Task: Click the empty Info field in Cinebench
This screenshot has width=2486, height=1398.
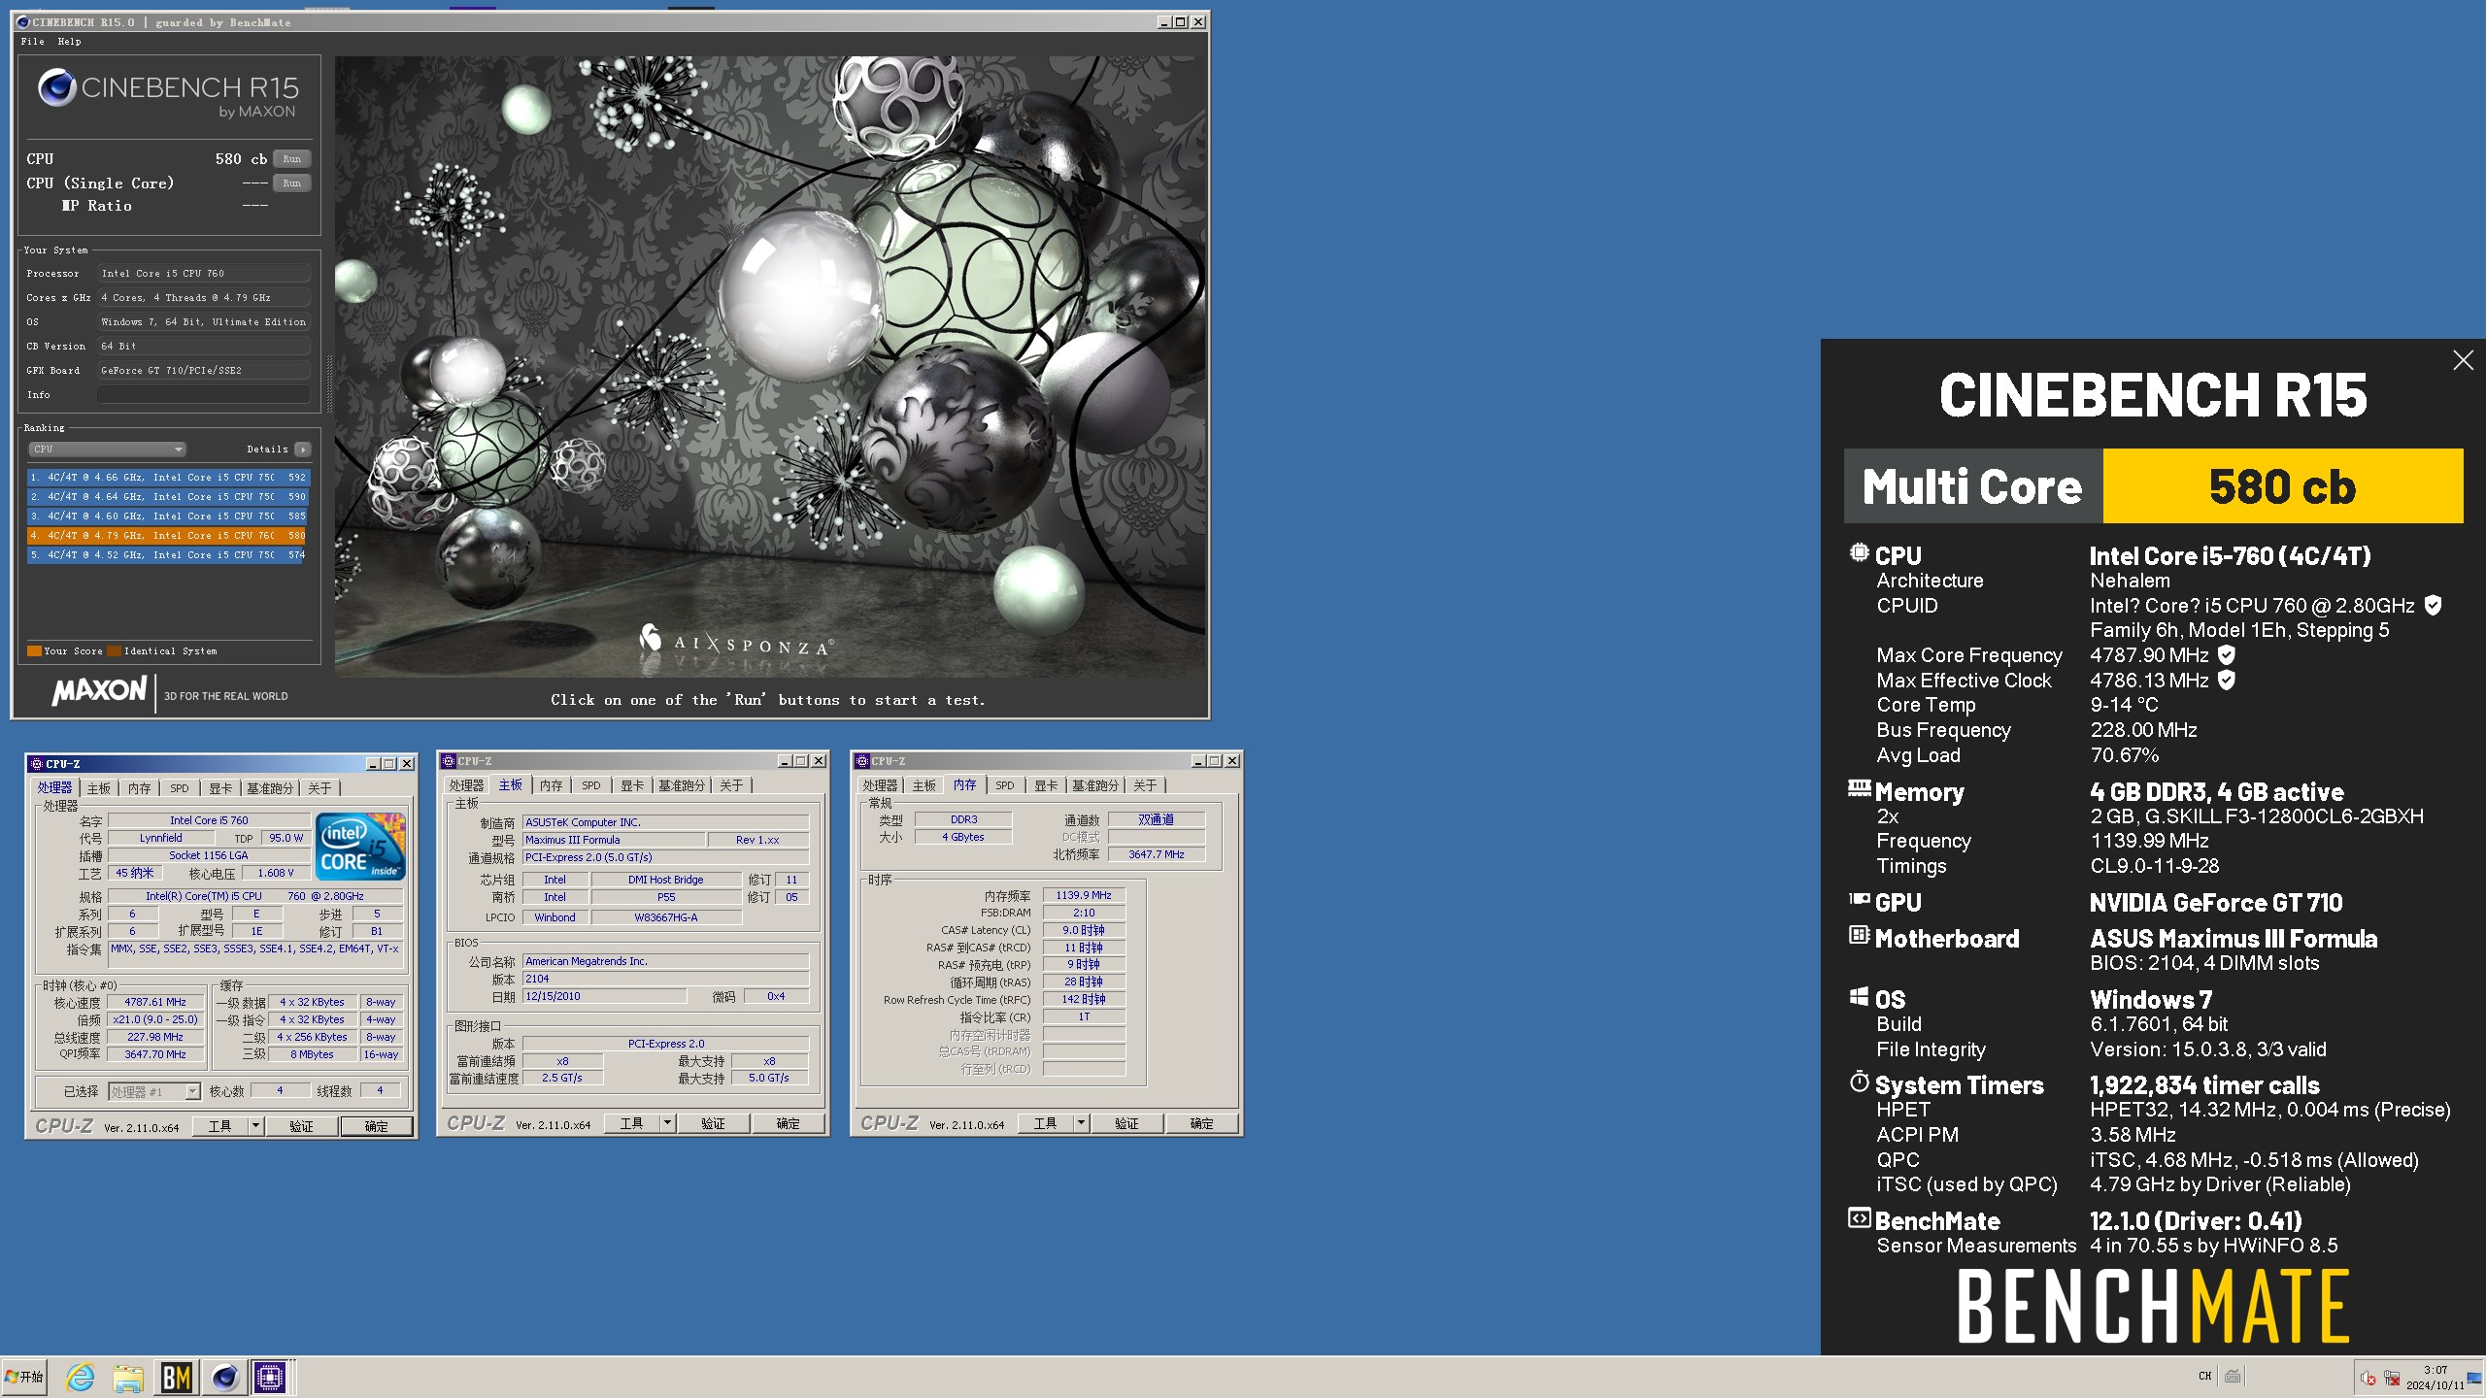Action: 204,394
